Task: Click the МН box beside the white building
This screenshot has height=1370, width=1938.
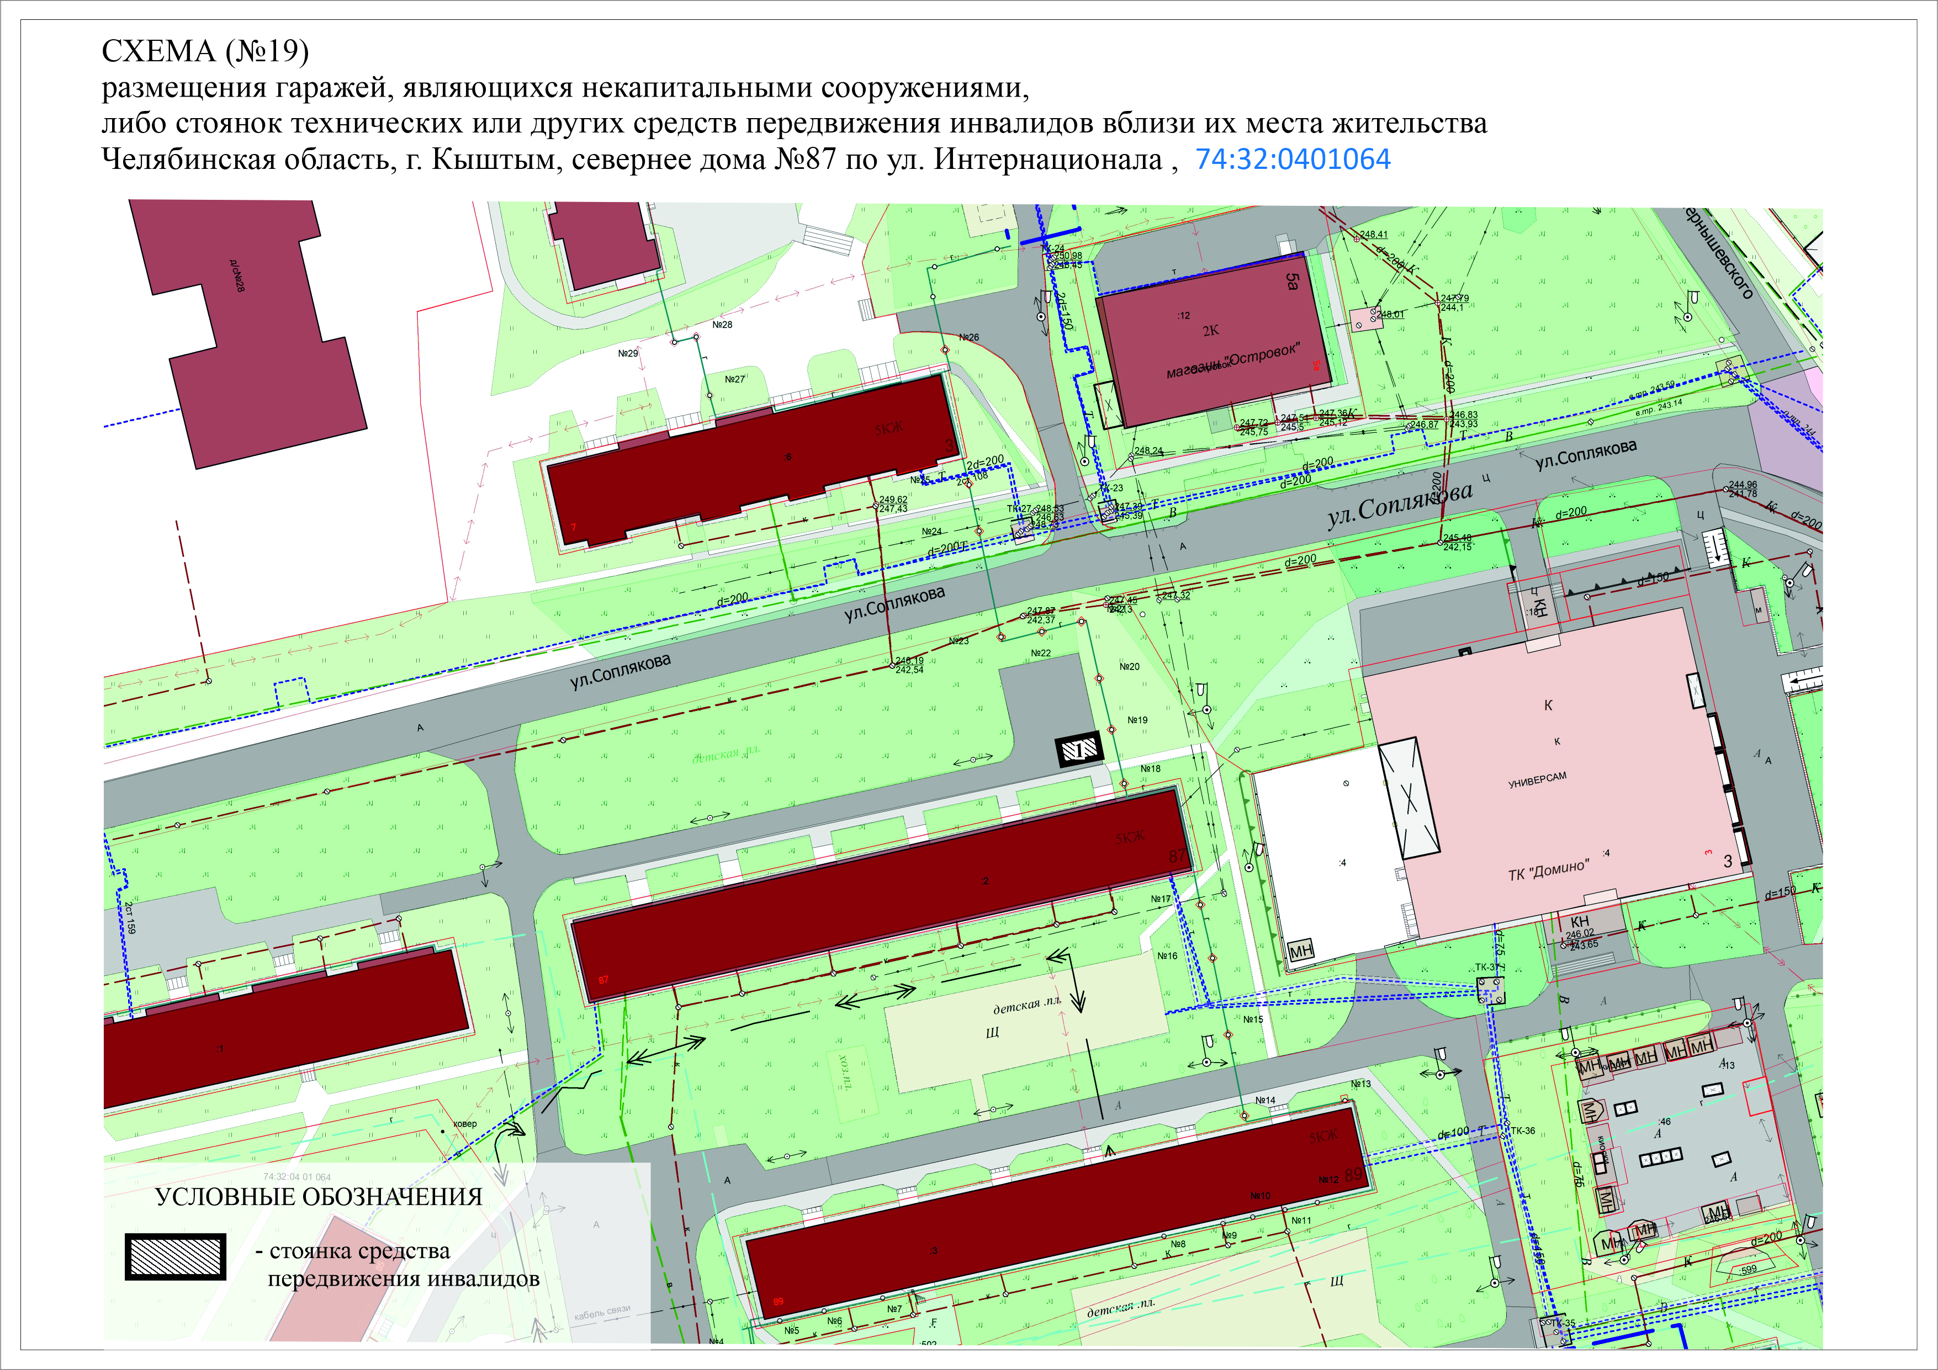Action: (x=1301, y=950)
